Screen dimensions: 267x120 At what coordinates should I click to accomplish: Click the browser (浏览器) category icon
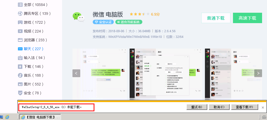click(x=20, y=40)
